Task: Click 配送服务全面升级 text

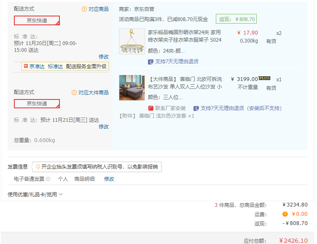Action: click(x=86, y=66)
